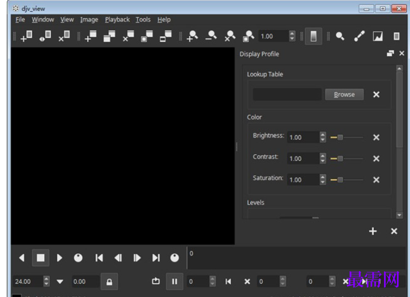
Task: Open the Window menu
Action: click(42, 20)
